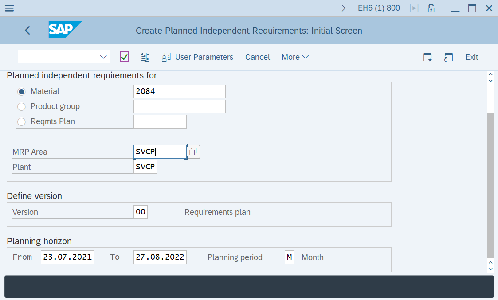The image size is (498, 300).
Task: Click the green checkmark Continue icon
Action: point(125,57)
